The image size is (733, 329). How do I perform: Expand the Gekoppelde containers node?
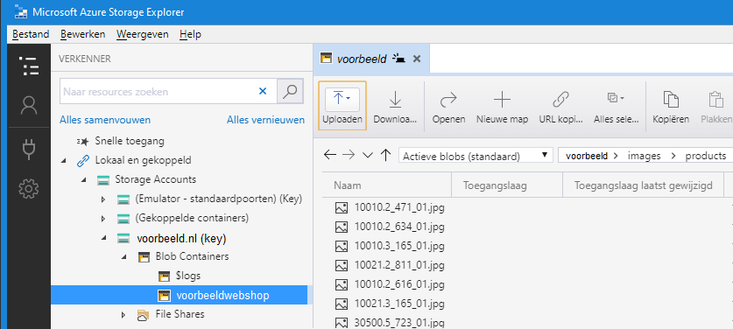(x=103, y=218)
